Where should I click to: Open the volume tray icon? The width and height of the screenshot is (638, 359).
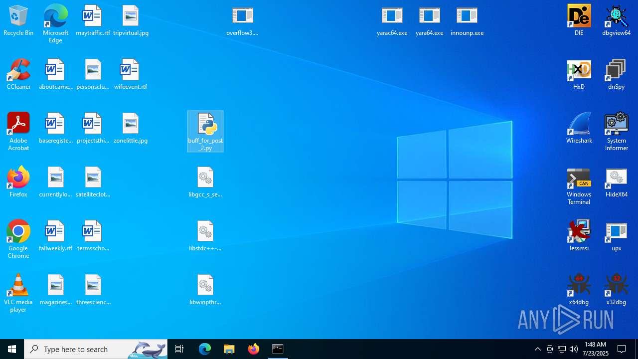point(574,349)
